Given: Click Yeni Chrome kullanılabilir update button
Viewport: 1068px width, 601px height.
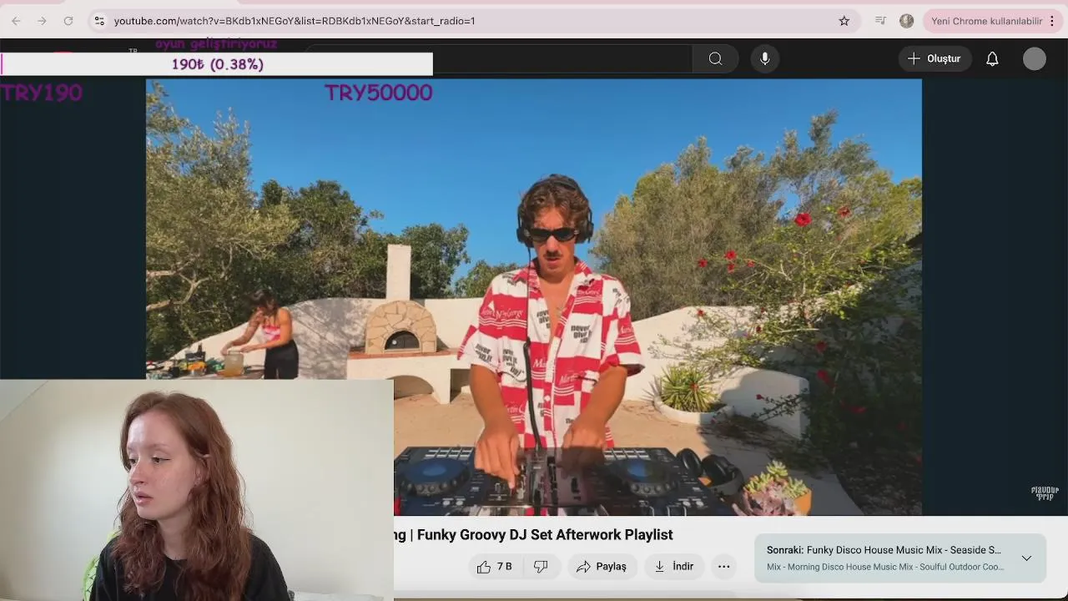Looking at the screenshot, I should 986,21.
